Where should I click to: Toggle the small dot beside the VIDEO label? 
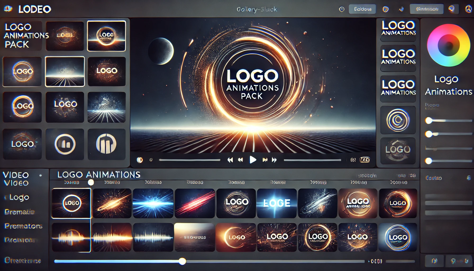pyautogui.click(x=40, y=175)
